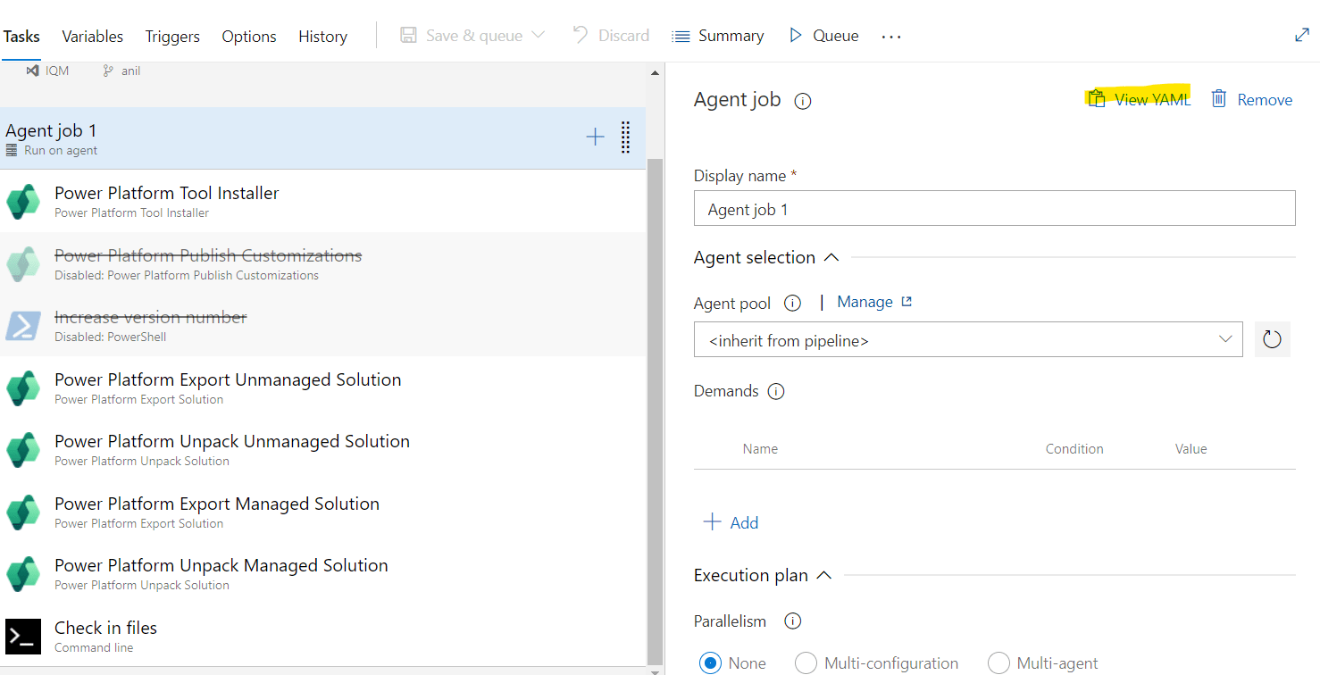Edit the Display name input field
The height and width of the screenshot is (675, 1320).
pos(994,208)
